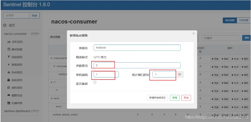The image size is (251, 122).
Task: Collapse the /error parent tree row arrow
Action: tap(51, 98)
